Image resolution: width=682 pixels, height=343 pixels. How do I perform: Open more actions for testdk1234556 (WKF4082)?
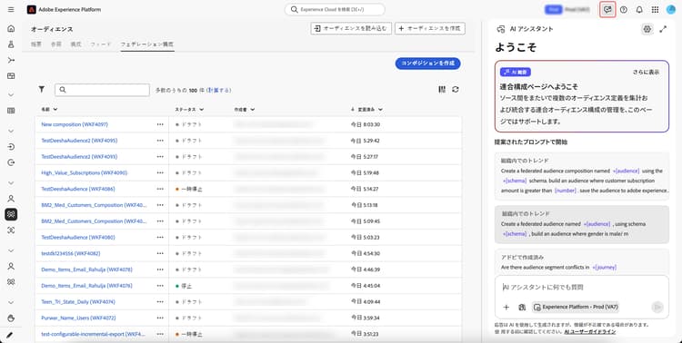[x=160, y=253]
